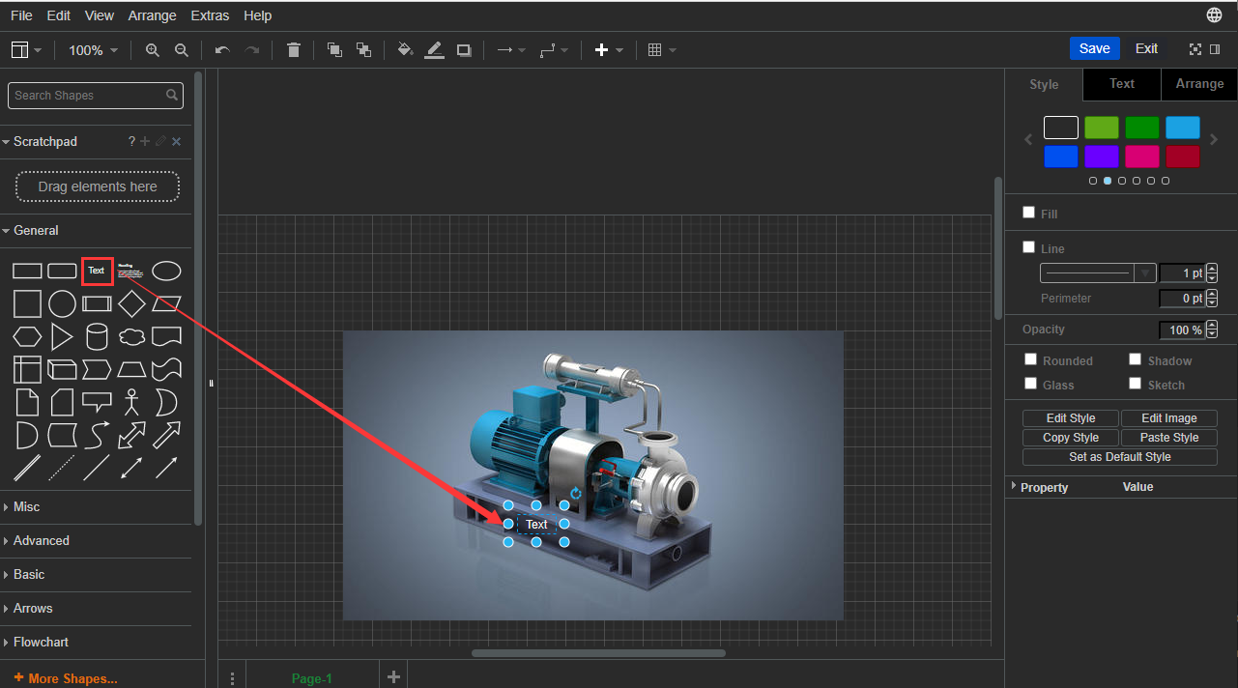Add a new page with plus
This screenshot has width=1238, height=688.
(393, 676)
